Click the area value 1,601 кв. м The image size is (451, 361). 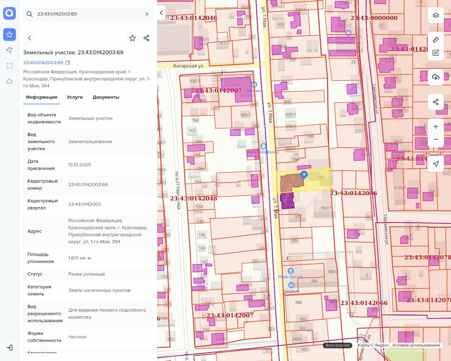[x=80, y=258]
